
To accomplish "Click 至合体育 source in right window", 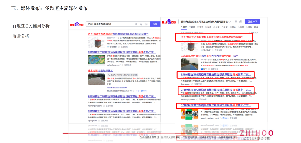I will click(206, 50).
